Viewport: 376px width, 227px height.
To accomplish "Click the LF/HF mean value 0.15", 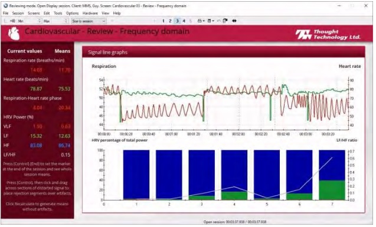I will click(x=66, y=155).
